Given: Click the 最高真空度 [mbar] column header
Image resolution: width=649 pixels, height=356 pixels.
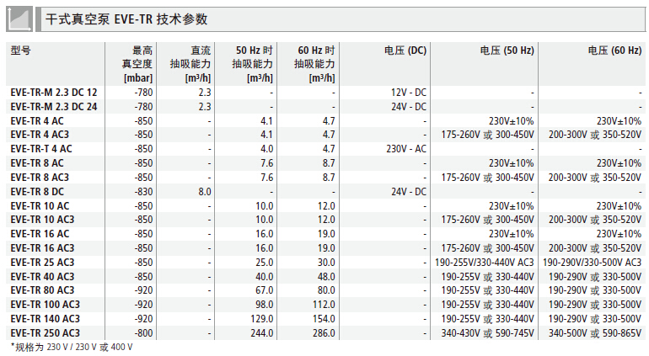Looking at the screenshot, I should (137, 64).
